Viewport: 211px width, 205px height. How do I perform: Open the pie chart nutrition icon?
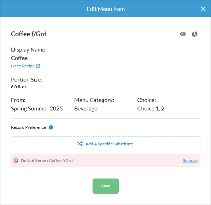(195, 34)
